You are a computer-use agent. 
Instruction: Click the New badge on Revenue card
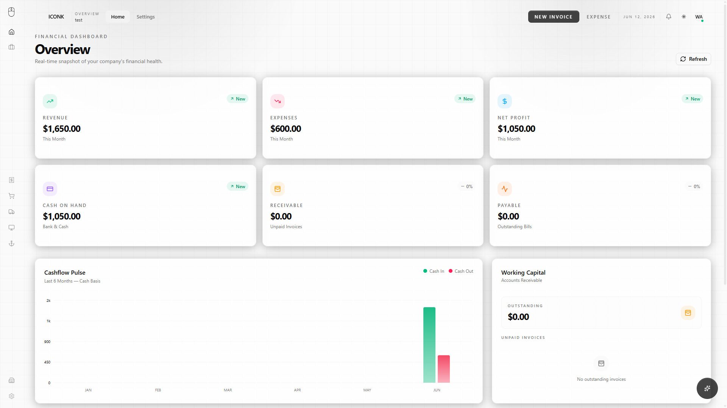pos(238,99)
